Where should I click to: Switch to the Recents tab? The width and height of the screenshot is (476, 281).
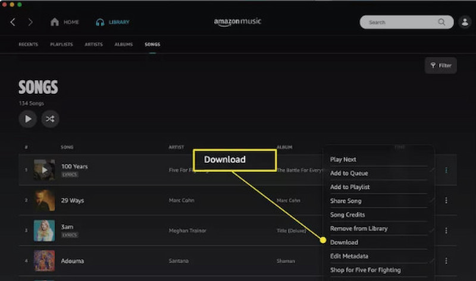[x=28, y=44]
